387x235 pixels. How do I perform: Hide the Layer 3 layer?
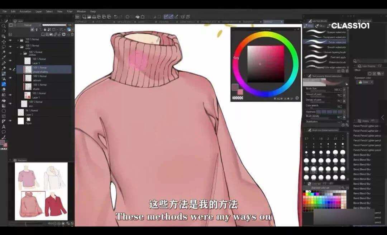tap(10, 61)
